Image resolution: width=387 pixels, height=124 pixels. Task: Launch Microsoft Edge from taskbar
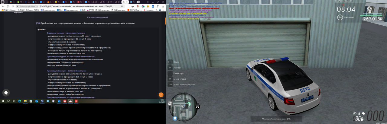coord(20,101)
